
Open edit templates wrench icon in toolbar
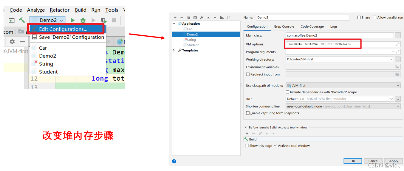click(x=202, y=18)
